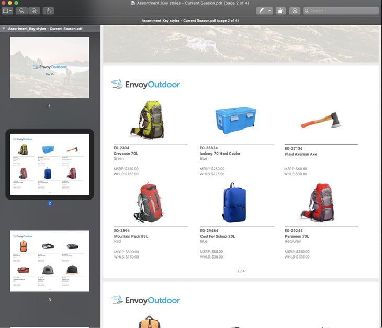
Task: Open the sidebar view options button
Action: tap(7, 10)
